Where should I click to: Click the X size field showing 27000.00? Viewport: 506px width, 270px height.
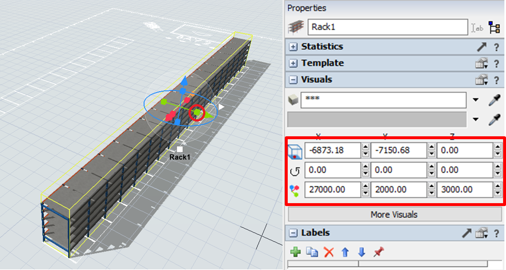332,190
